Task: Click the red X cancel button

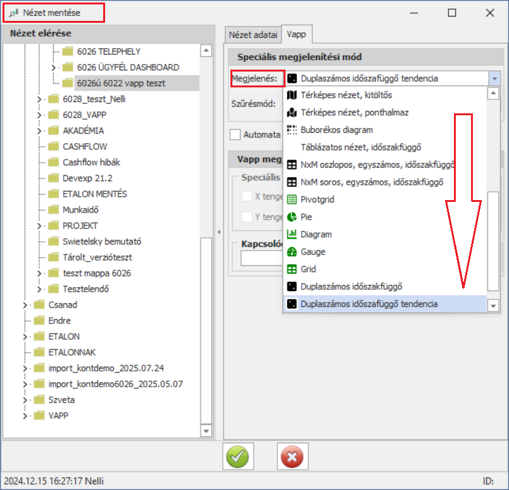Action: point(292,456)
